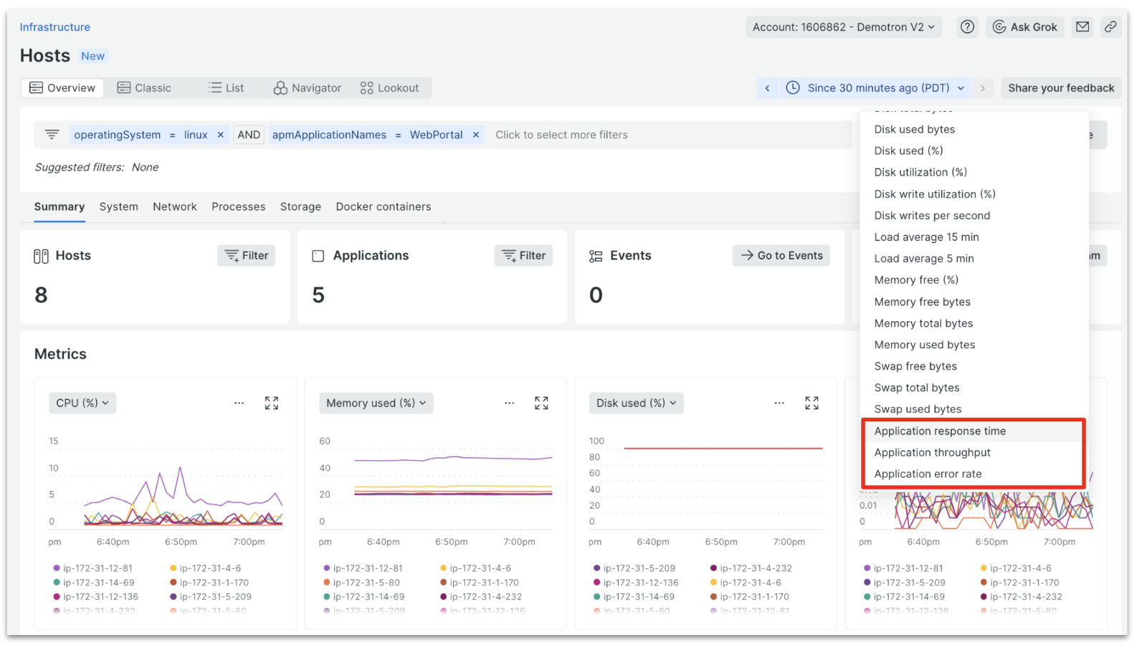Click Go to Events button
The image size is (1137, 645).
[x=781, y=256]
